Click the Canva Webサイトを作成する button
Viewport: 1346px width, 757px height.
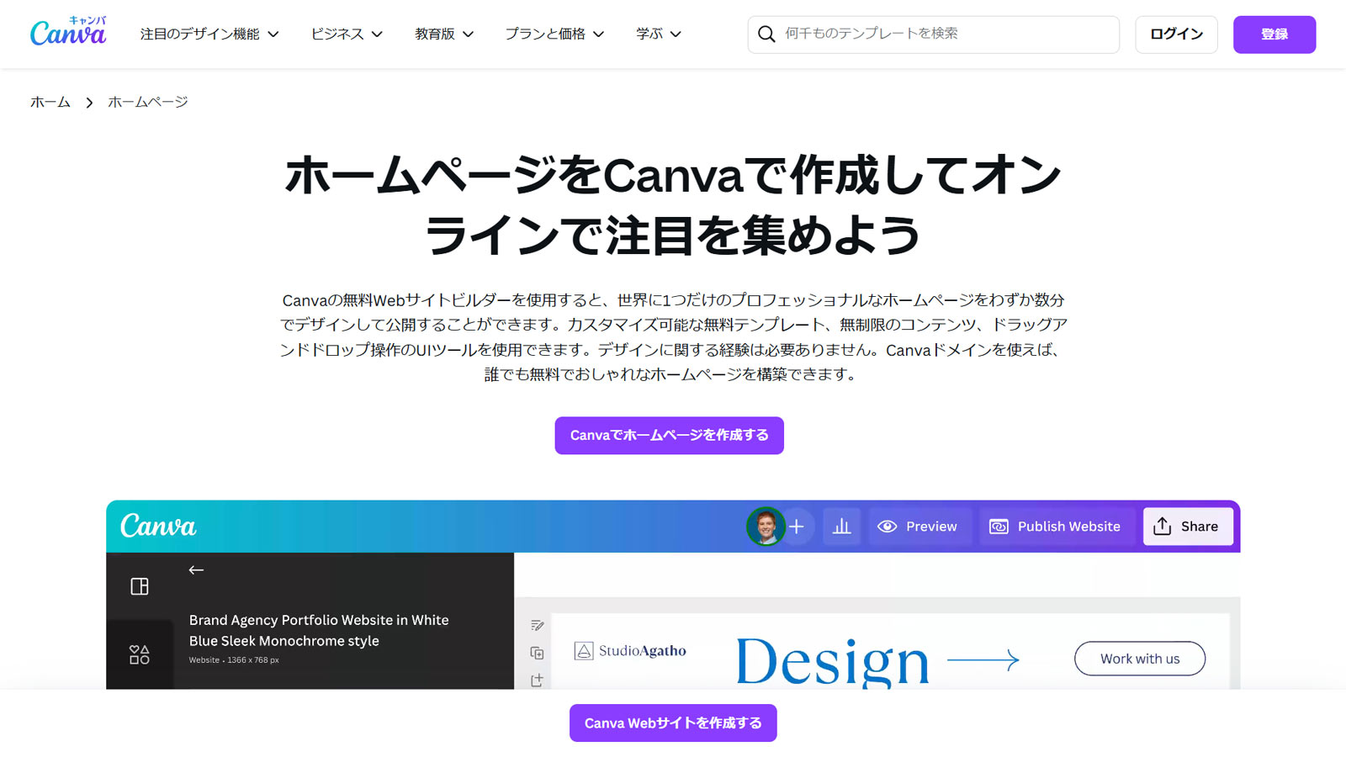[x=673, y=723]
